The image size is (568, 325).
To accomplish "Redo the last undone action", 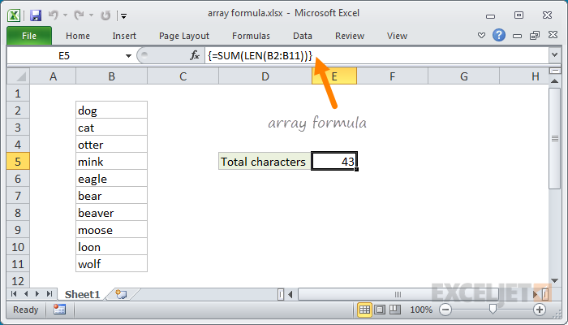I will point(79,15).
